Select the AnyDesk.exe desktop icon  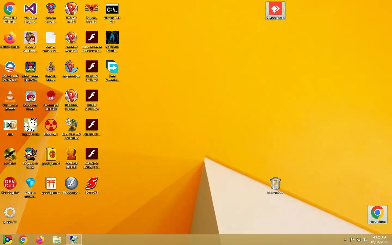point(275,11)
